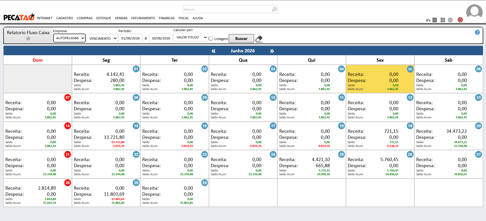Open the help question mark icon

(x=477, y=32)
